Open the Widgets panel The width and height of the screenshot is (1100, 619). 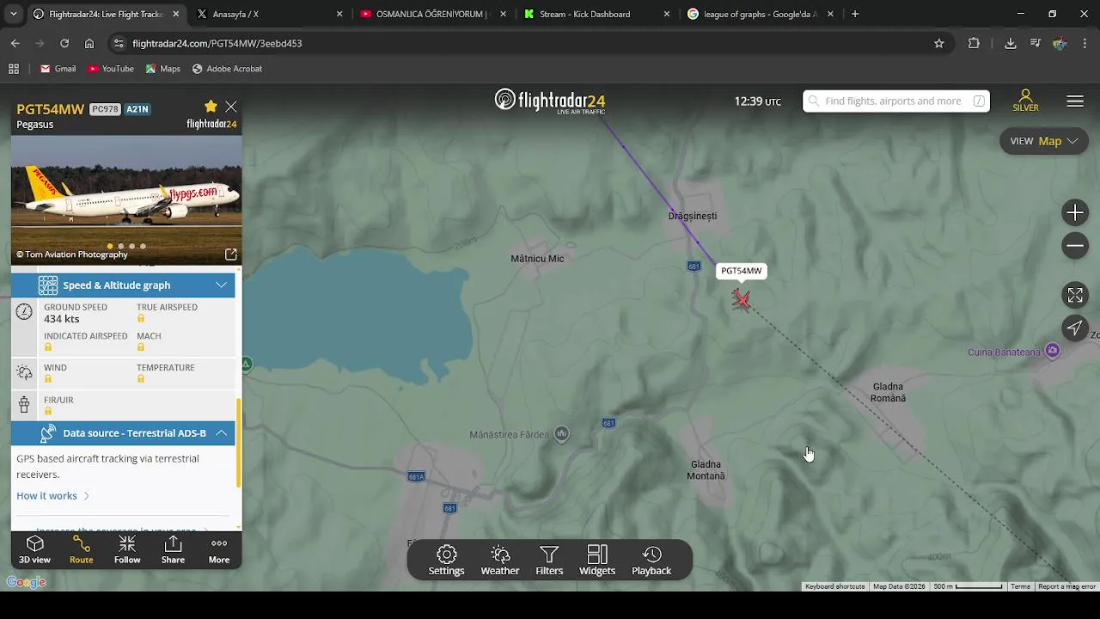pyautogui.click(x=597, y=561)
